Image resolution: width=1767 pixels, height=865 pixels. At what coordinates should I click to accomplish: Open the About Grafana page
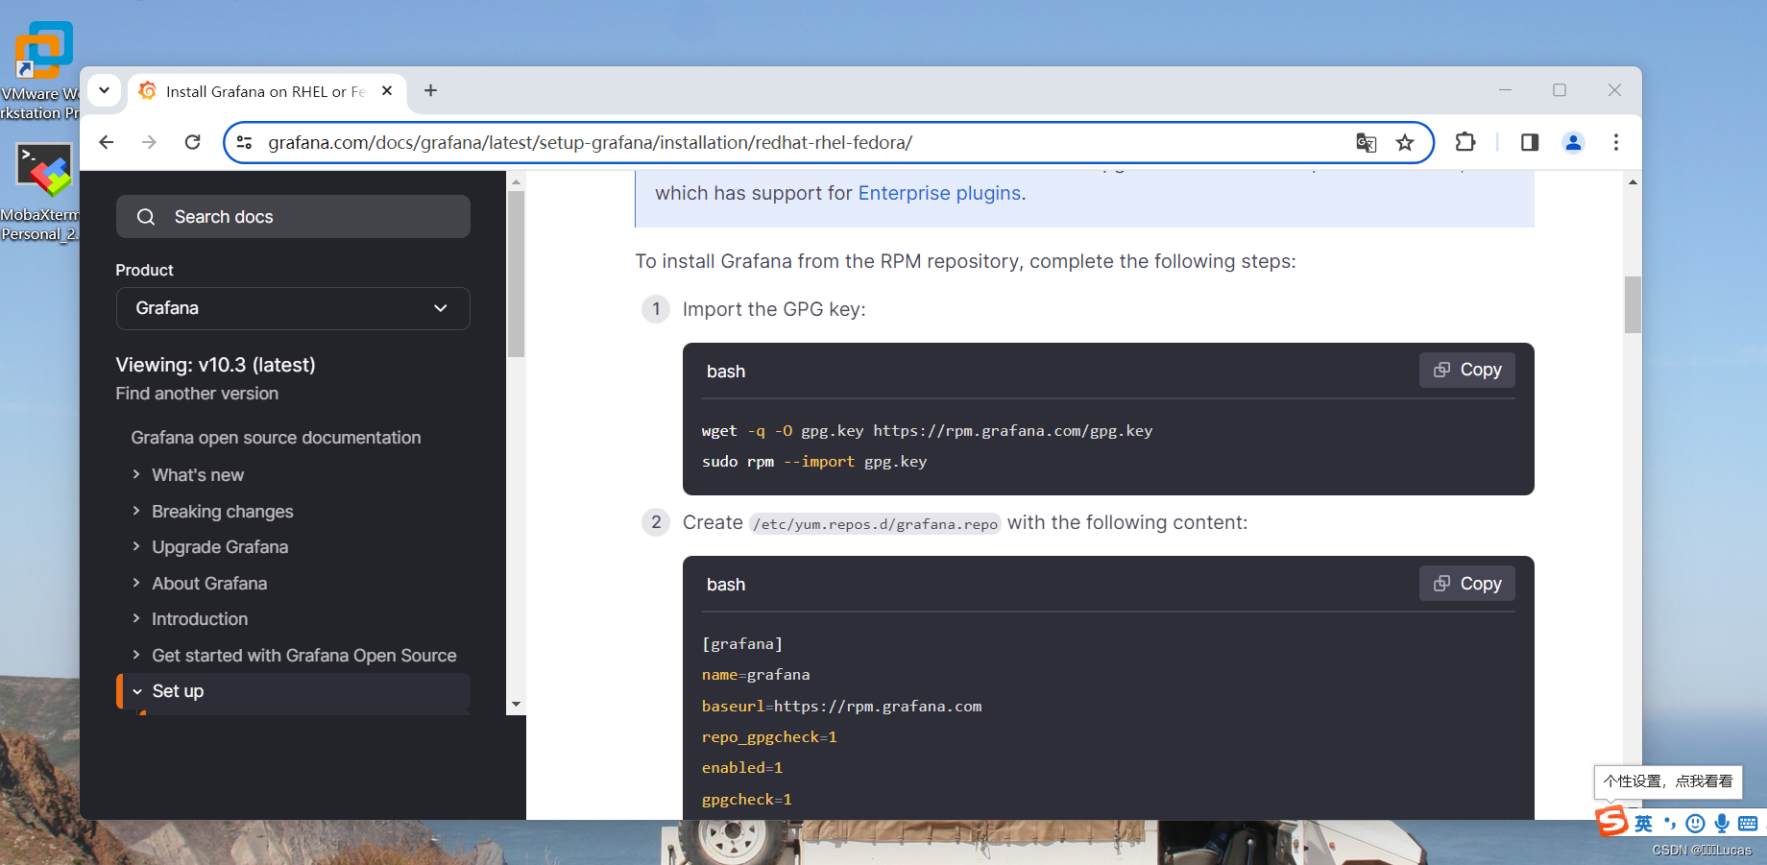click(x=209, y=584)
